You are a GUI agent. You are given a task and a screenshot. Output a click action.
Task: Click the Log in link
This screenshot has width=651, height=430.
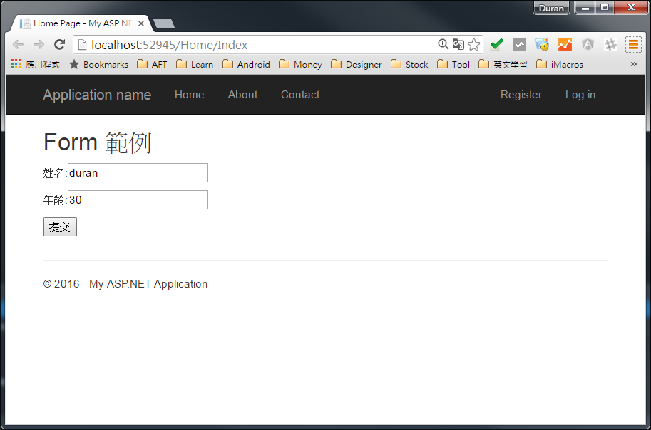click(x=580, y=95)
